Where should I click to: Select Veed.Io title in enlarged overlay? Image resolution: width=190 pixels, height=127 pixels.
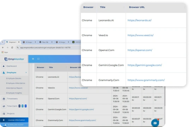[x=103, y=35]
